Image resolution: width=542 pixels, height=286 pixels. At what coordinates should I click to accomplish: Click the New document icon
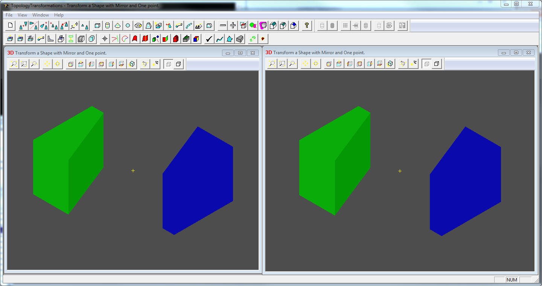pos(11,26)
